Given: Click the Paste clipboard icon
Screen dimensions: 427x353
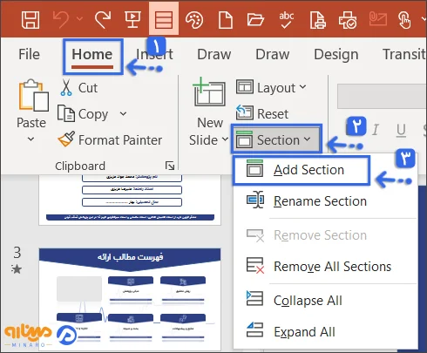Looking at the screenshot, I should [33, 95].
